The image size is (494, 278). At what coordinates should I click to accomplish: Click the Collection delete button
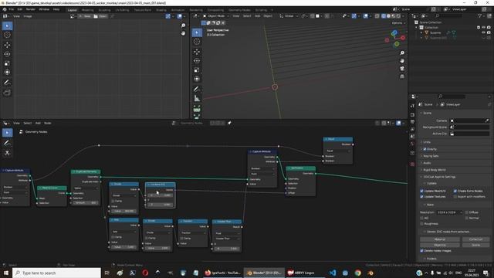(x=475, y=239)
